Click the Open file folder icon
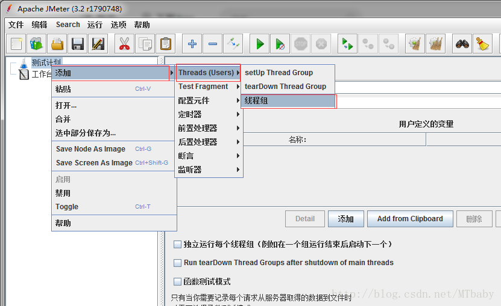 click(x=57, y=44)
